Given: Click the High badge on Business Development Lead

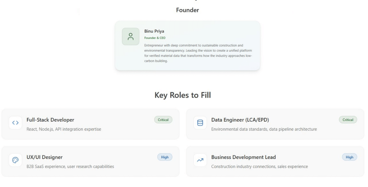Looking at the screenshot, I should pos(350,157).
